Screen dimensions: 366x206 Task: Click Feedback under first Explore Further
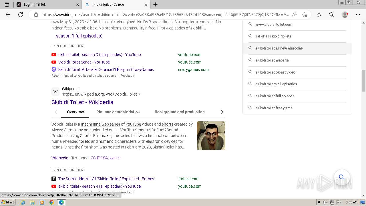127,76
